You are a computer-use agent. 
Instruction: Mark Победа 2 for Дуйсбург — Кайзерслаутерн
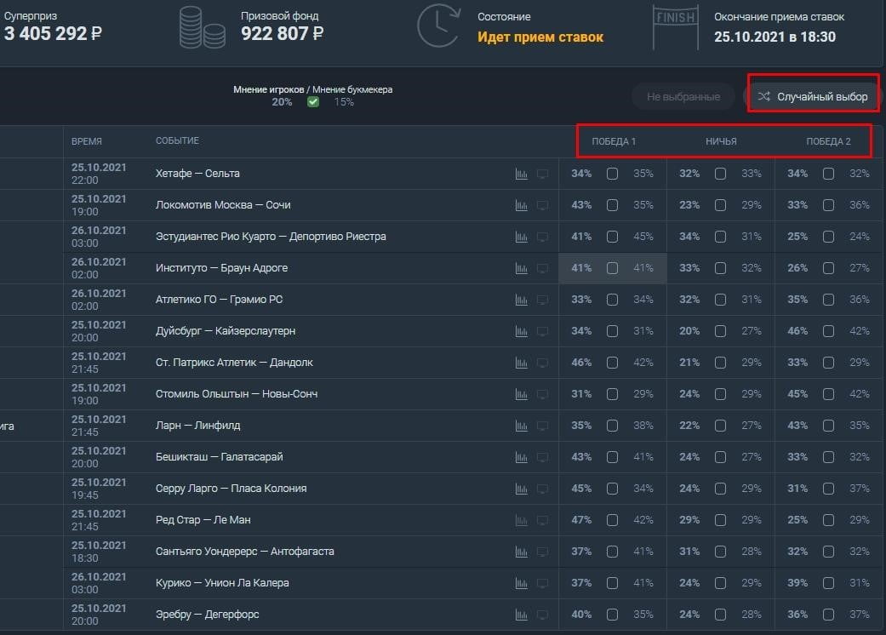(827, 331)
